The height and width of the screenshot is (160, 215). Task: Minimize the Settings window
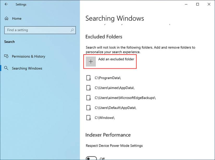186,4
